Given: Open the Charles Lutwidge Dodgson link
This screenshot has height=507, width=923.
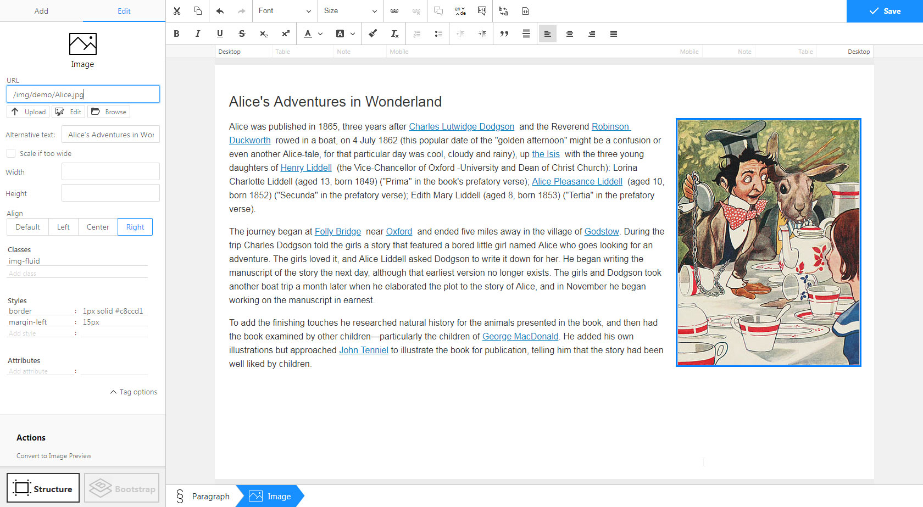Looking at the screenshot, I should point(462,126).
